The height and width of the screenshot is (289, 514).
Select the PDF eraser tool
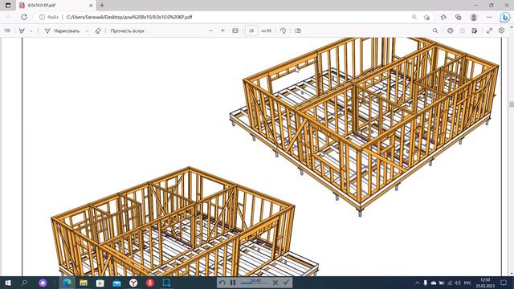pos(98,31)
